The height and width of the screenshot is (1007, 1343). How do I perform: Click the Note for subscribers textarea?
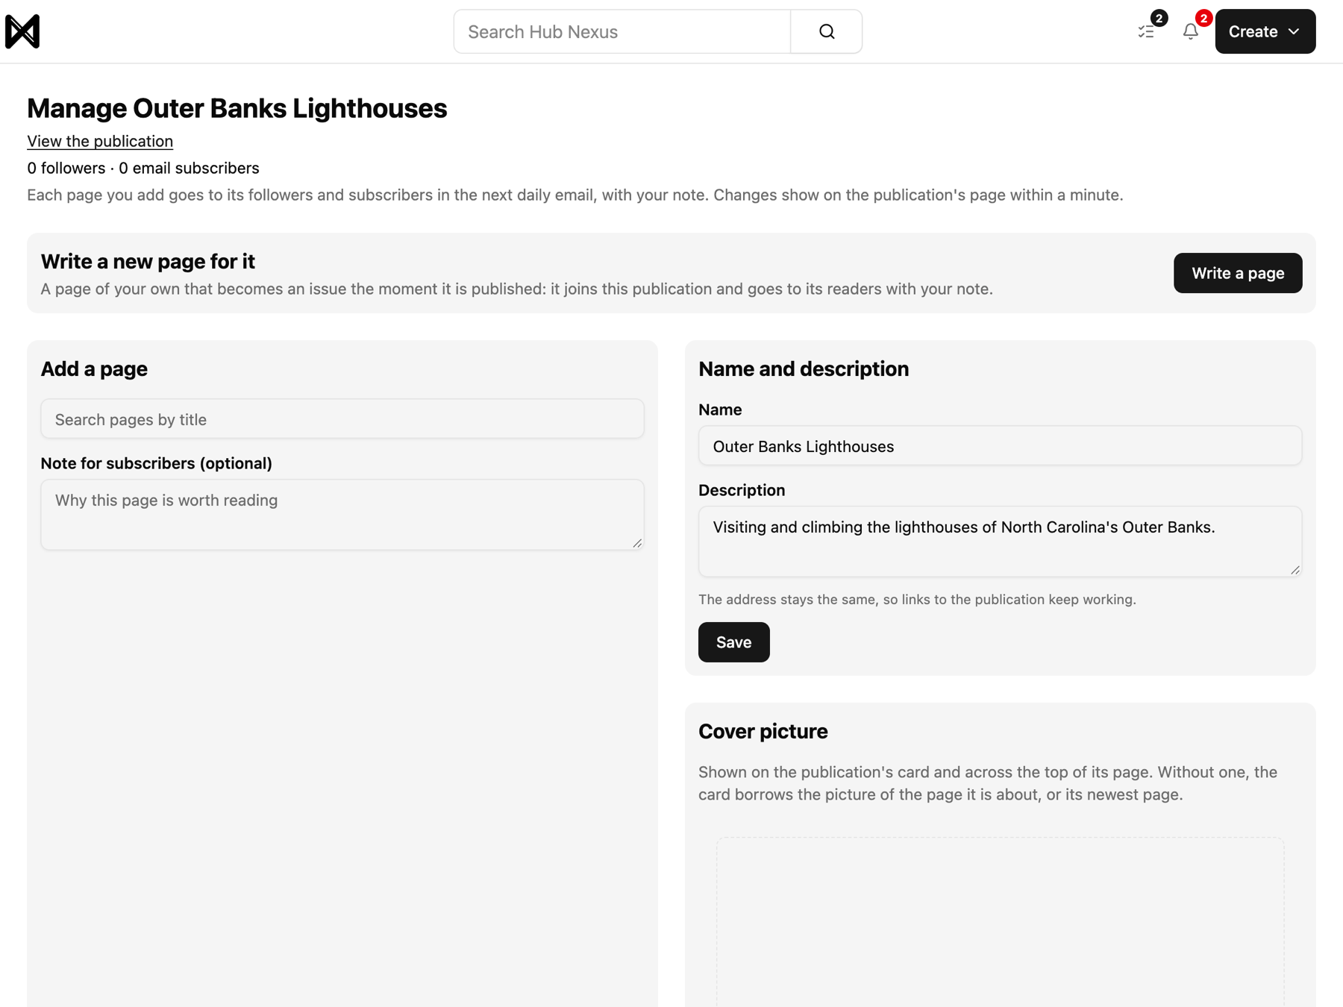[342, 515]
